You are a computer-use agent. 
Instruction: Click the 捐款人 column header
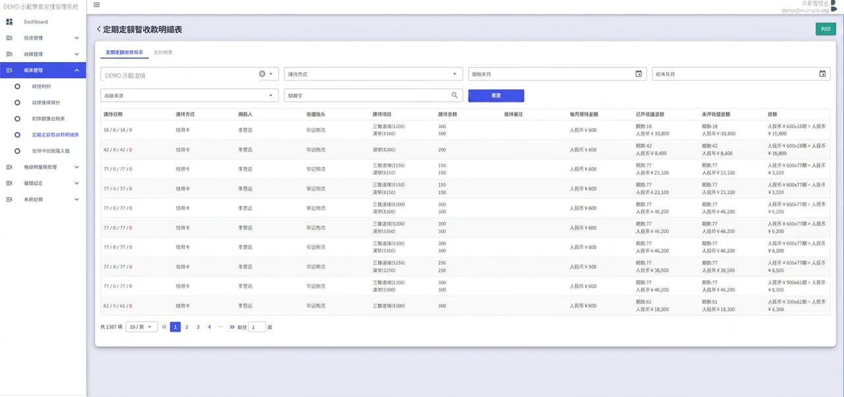[245, 114]
